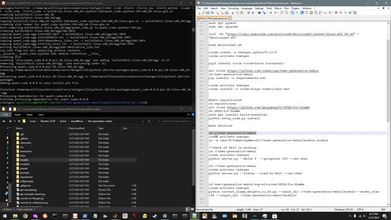This screenshot has width=391, height=220.
Task: Click the Explorer search box
Action: [x=174, y=121]
